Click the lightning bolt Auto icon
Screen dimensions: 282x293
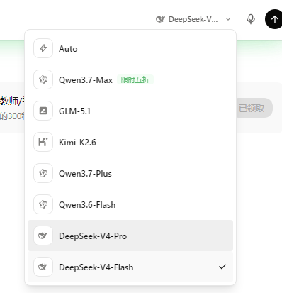(43, 48)
